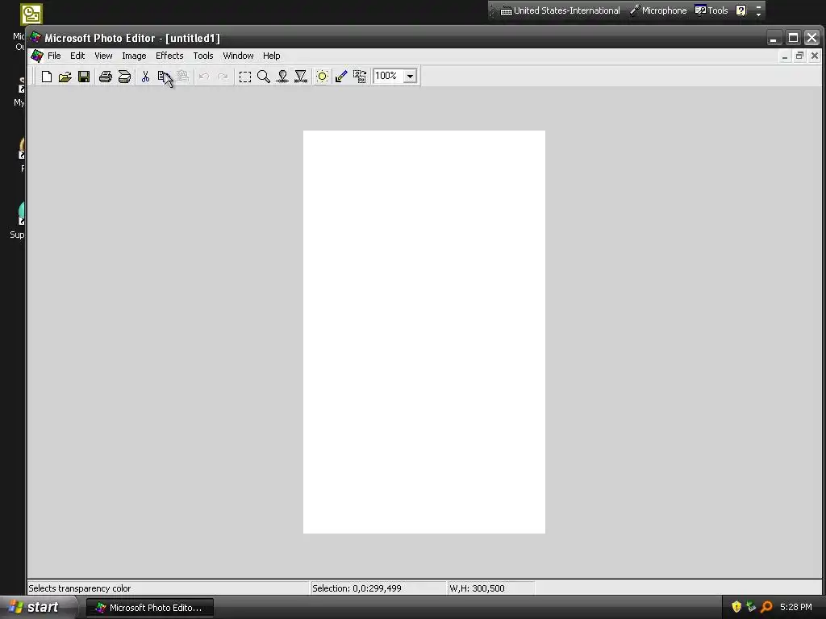826x619 pixels.
Task: Select the Smudge tool icon
Action: (282, 77)
